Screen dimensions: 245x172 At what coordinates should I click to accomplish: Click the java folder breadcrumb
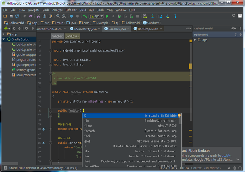[x=71, y=23]
